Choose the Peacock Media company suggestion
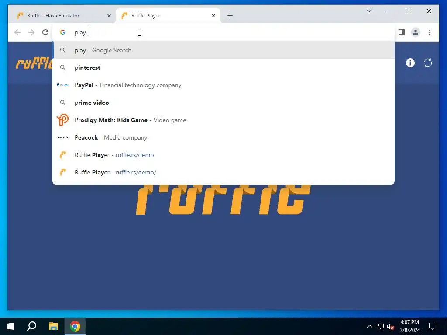447x335 pixels. coord(223,137)
